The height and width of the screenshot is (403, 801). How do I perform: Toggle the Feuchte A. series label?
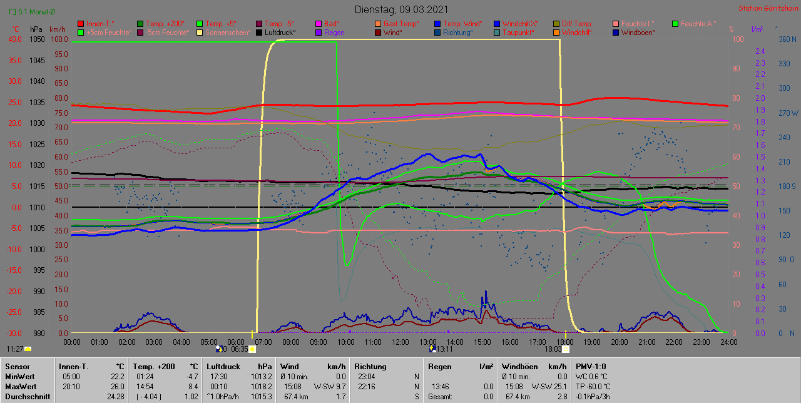tap(698, 24)
